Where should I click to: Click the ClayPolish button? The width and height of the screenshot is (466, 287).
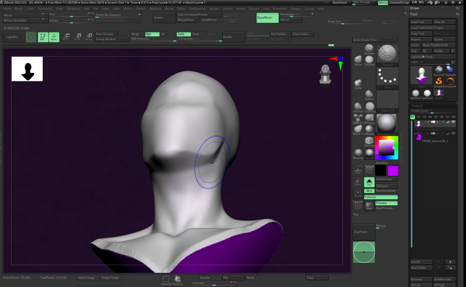pyautogui.click(x=364, y=232)
